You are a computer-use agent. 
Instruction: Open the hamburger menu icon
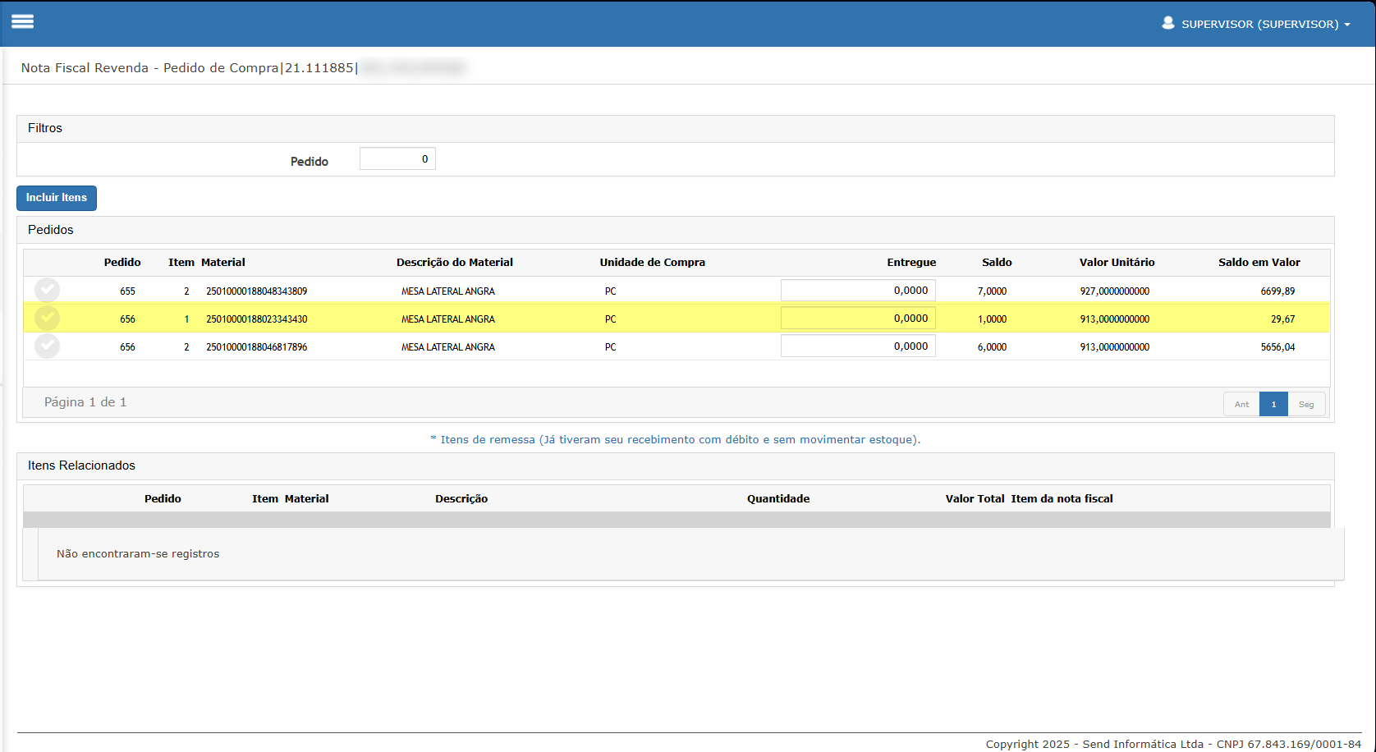point(22,22)
